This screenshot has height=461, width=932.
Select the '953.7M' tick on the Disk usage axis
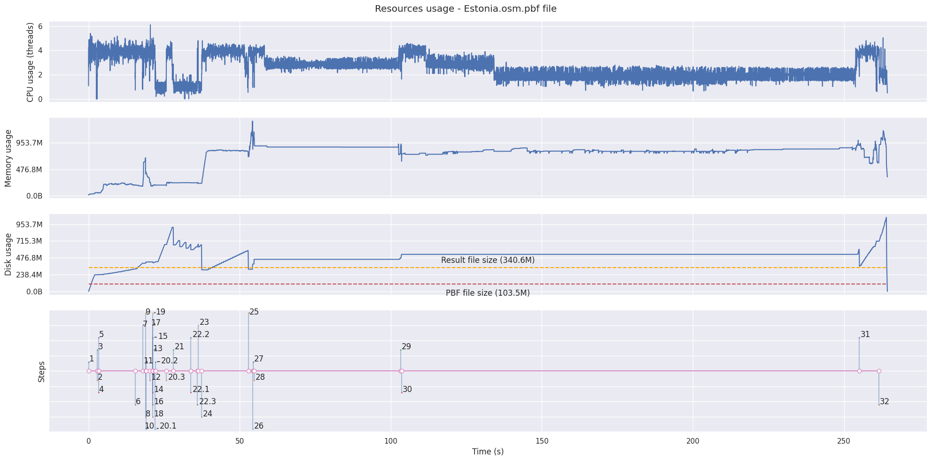[30, 224]
